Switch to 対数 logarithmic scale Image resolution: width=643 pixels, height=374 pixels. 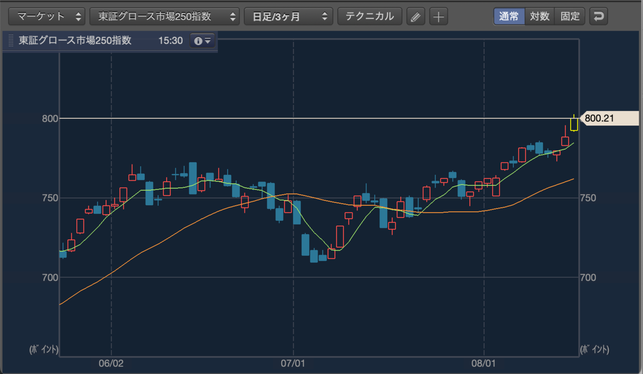pyautogui.click(x=540, y=16)
